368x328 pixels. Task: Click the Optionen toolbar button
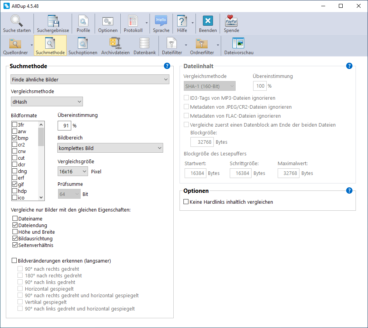(x=108, y=24)
